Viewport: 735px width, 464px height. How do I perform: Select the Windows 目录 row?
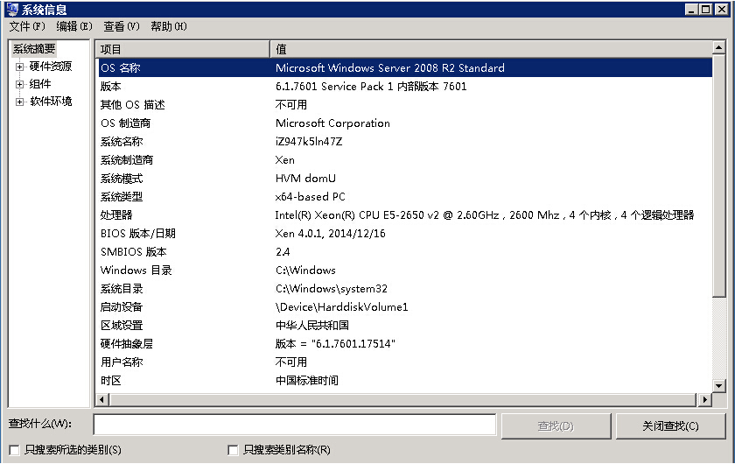405,271
